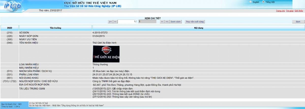Go to previous record with << button
The width and height of the screenshot is (305, 109).
(115, 22)
